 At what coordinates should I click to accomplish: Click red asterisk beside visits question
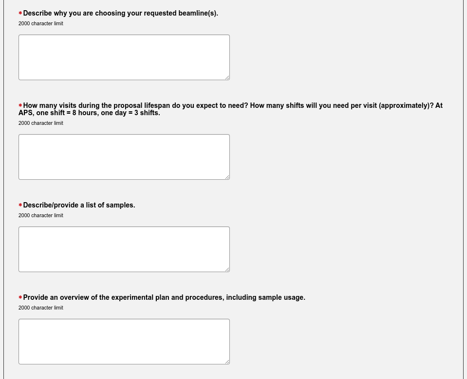pos(20,105)
